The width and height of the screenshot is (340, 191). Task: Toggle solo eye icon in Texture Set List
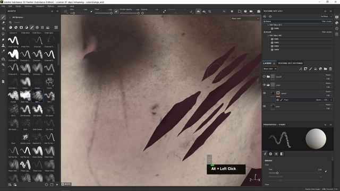coord(270,16)
